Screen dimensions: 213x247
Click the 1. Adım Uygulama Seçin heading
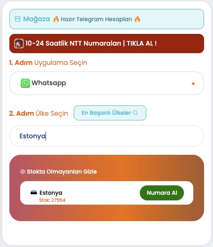click(x=48, y=63)
